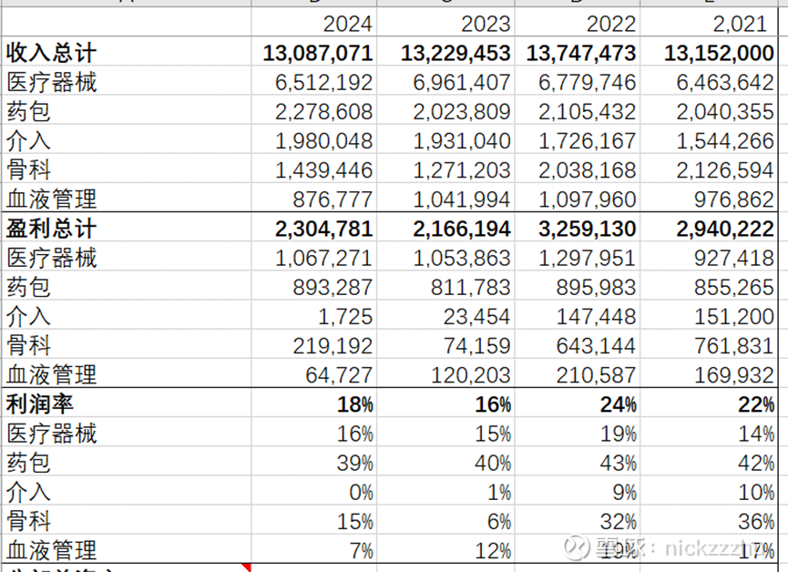
Task: Click the 医疗器械 revenue value 6,512,192
Action: click(x=314, y=82)
